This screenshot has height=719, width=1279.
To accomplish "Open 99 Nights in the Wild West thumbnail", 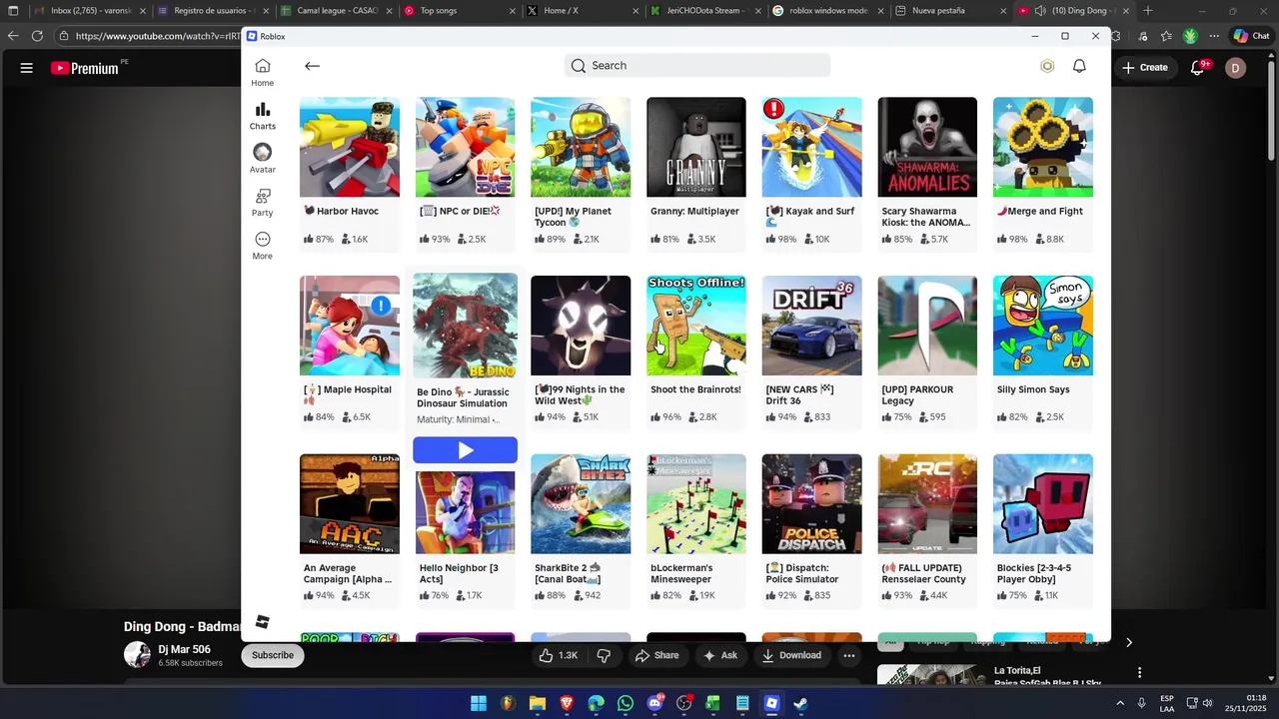I will [x=581, y=326].
